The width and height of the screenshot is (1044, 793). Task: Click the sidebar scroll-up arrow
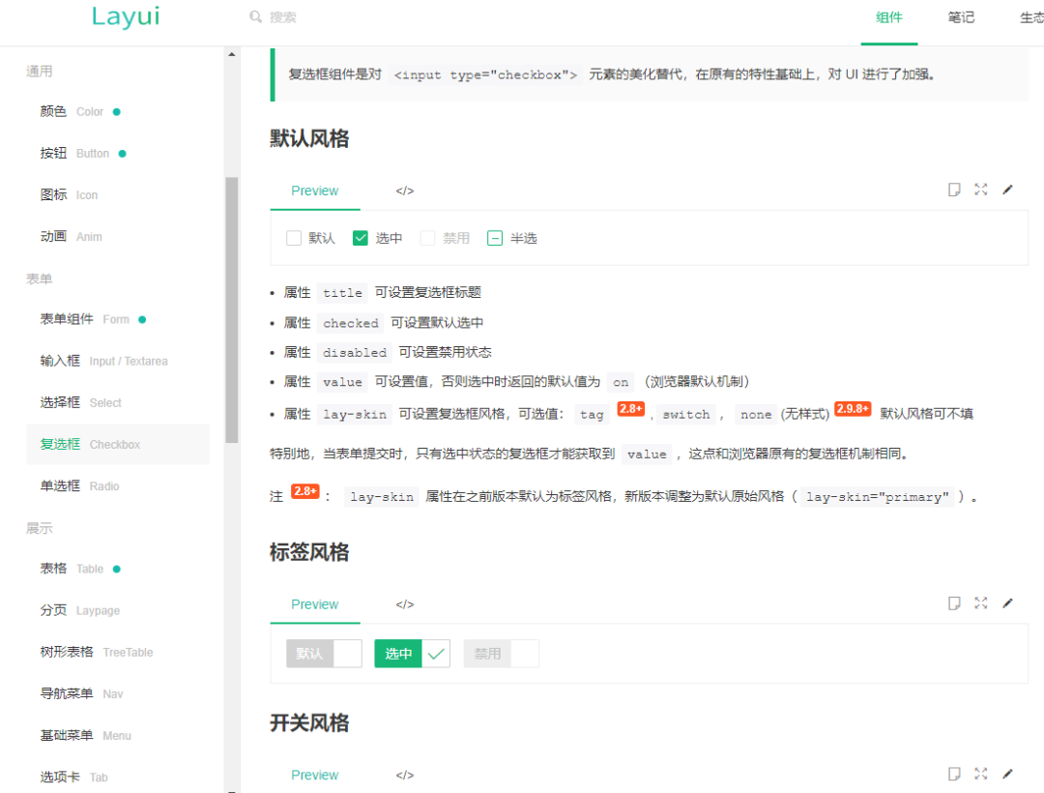point(232,54)
